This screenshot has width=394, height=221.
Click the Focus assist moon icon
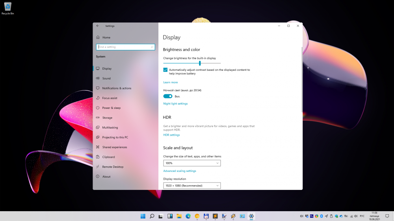coord(98,98)
